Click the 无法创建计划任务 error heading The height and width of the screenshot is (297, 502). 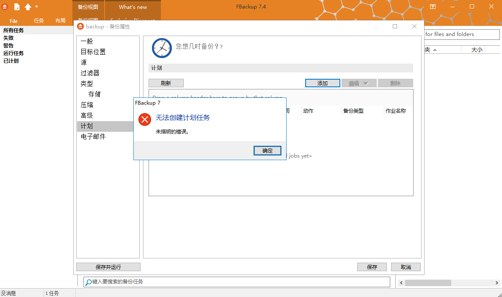pyautogui.click(x=182, y=118)
